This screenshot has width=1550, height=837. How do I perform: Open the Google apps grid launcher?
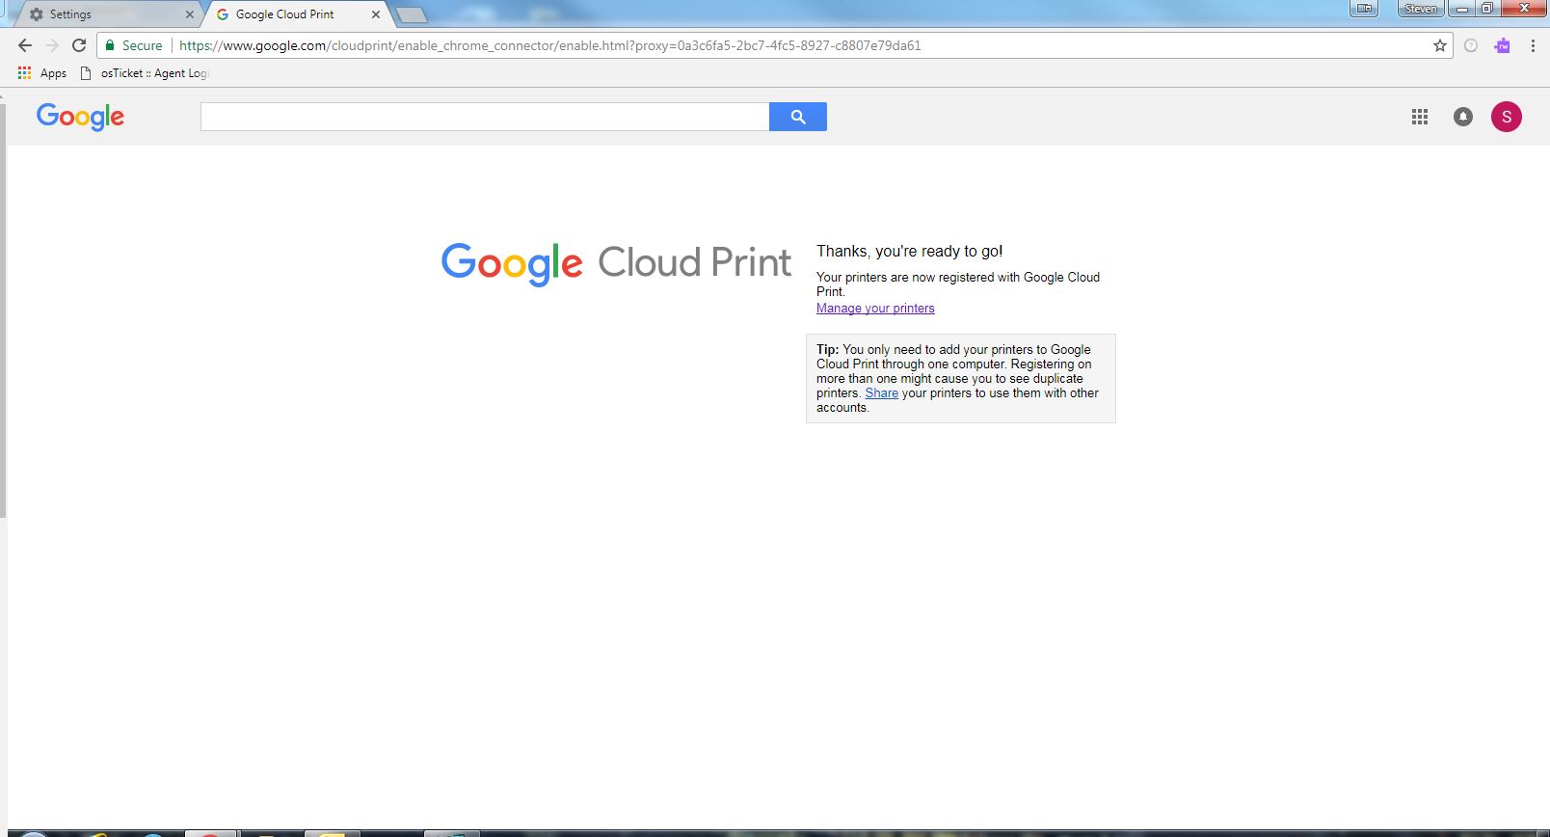point(1420,117)
